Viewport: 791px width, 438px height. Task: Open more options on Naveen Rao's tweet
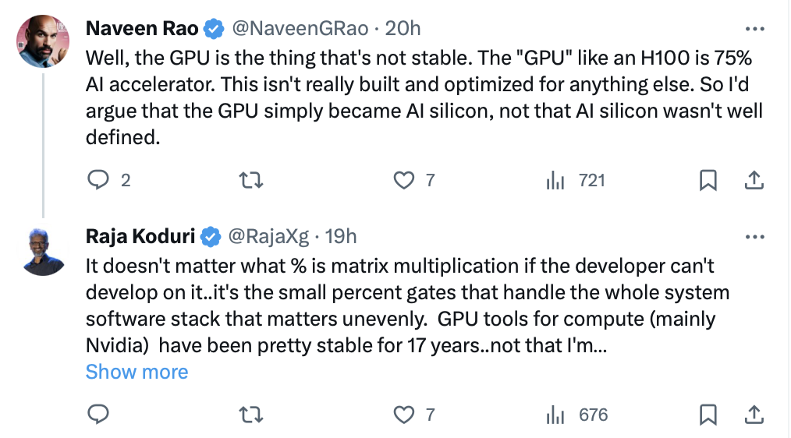pos(754,29)
